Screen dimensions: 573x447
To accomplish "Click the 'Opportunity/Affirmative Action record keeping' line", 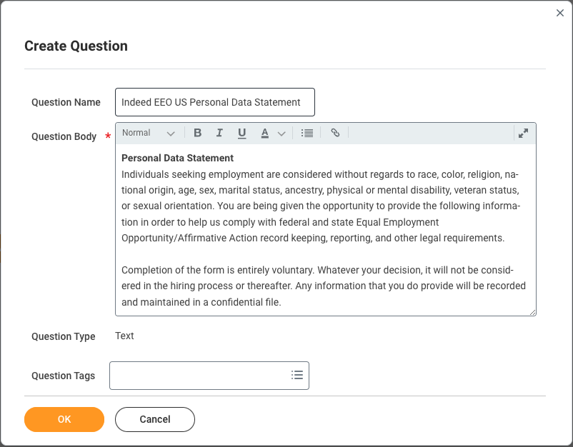I will [313, 238].
